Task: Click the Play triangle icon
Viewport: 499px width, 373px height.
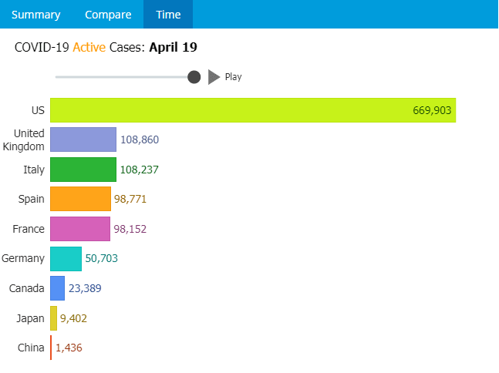Action: [x=214, y=77]
